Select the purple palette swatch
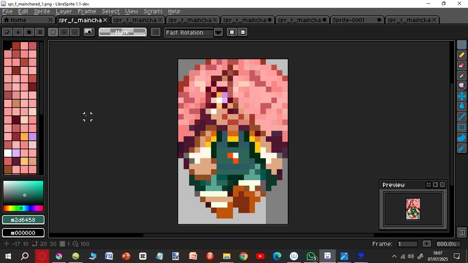The image size is (468, 263). (x=33, y=137)
